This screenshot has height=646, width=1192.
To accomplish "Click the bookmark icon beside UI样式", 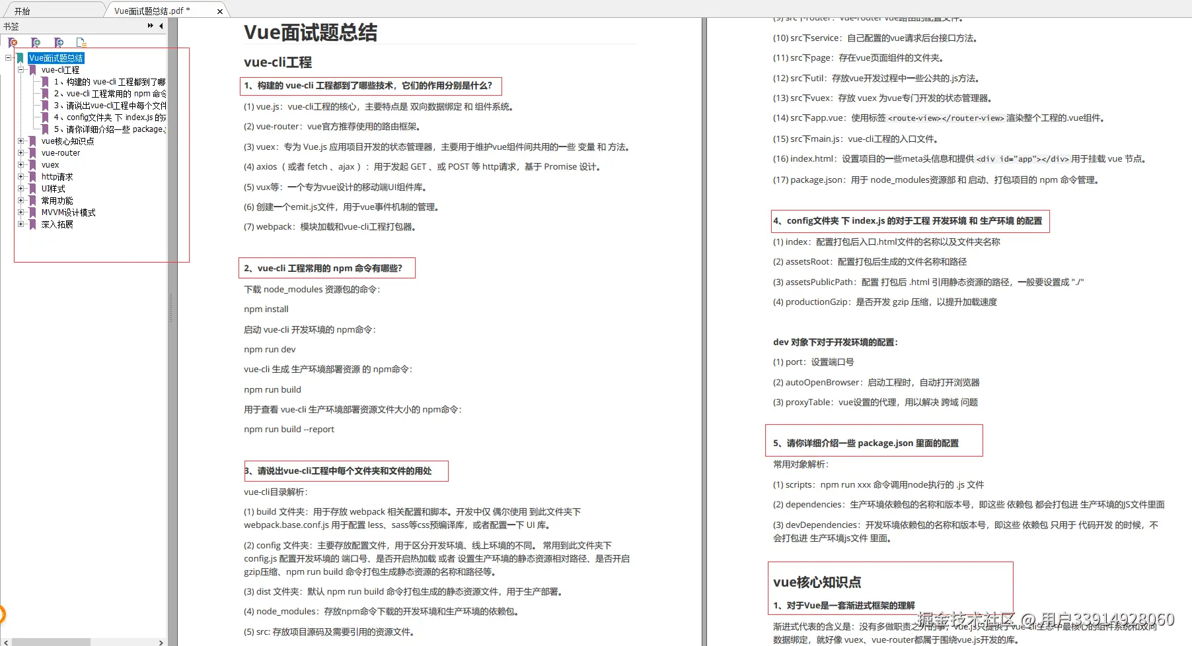I will [x=32, y=189].
